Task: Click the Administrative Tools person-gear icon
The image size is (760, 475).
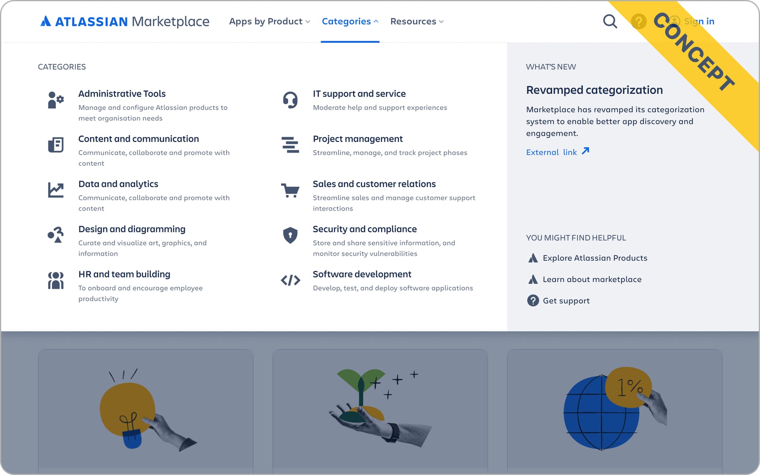Action: (x=55, y=100)
